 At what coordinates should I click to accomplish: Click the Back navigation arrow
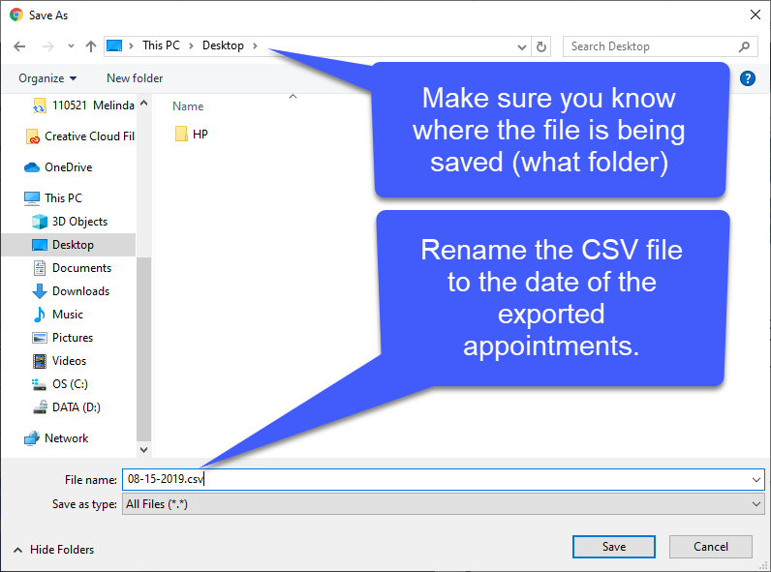[19, 46]
